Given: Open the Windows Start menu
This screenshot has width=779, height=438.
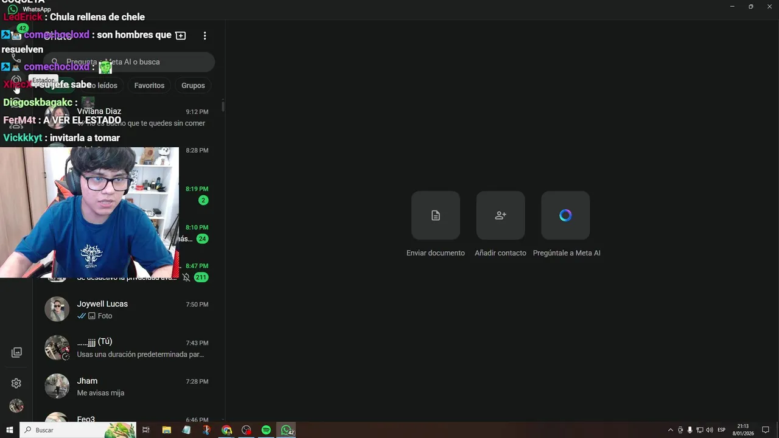Looking at the screenshot, I should point(10,430).
